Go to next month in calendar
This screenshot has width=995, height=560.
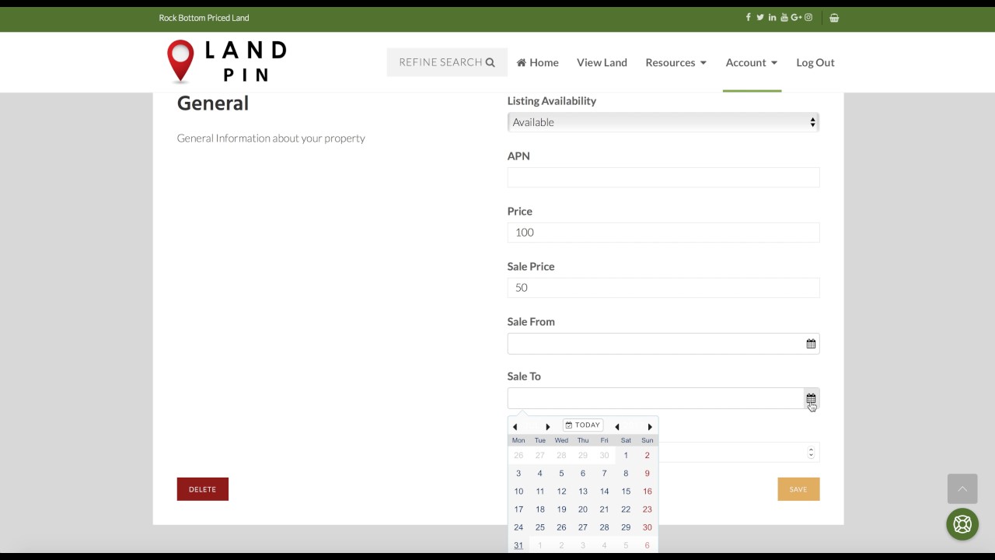tap(548, 426)
